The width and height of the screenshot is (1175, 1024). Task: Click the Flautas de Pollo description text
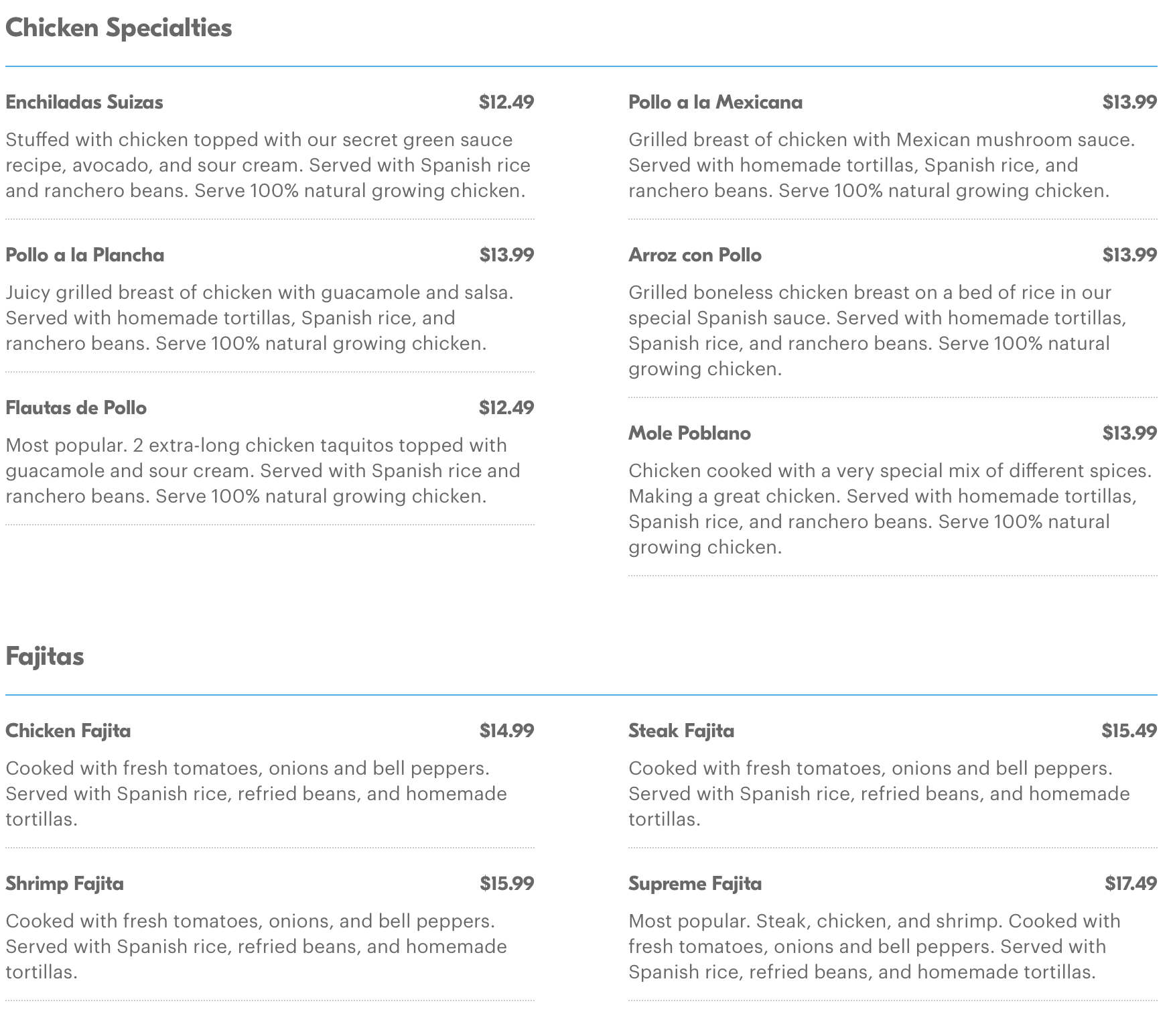[263, 470]
